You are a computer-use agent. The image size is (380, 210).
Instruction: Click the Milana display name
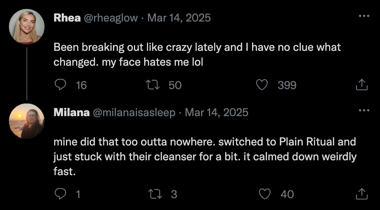(x=71, y=112)
